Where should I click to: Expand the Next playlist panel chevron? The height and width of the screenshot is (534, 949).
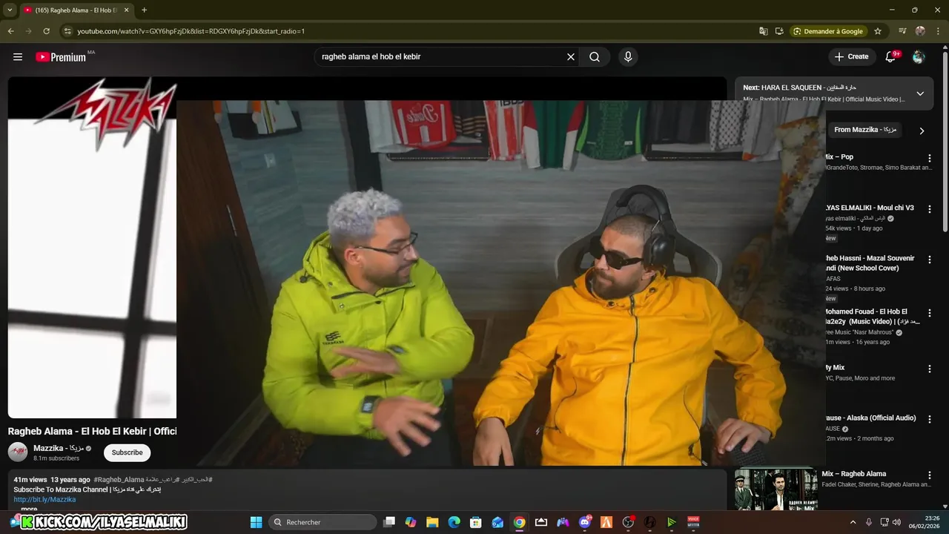pyautogui.click(x=920, y=93)
